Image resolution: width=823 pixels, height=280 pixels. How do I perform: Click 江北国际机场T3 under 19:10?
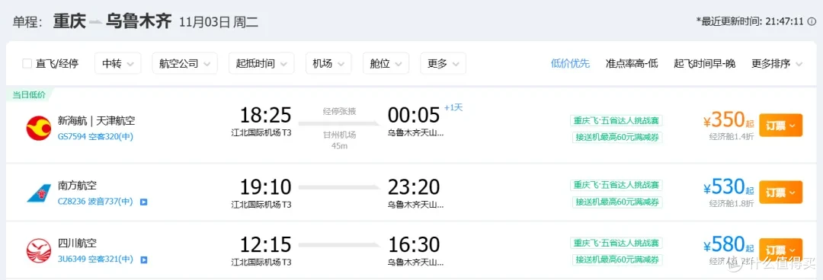pos(261,205)
